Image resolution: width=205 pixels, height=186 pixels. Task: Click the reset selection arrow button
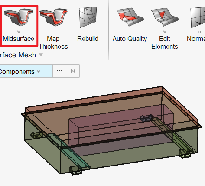point(73,71)
